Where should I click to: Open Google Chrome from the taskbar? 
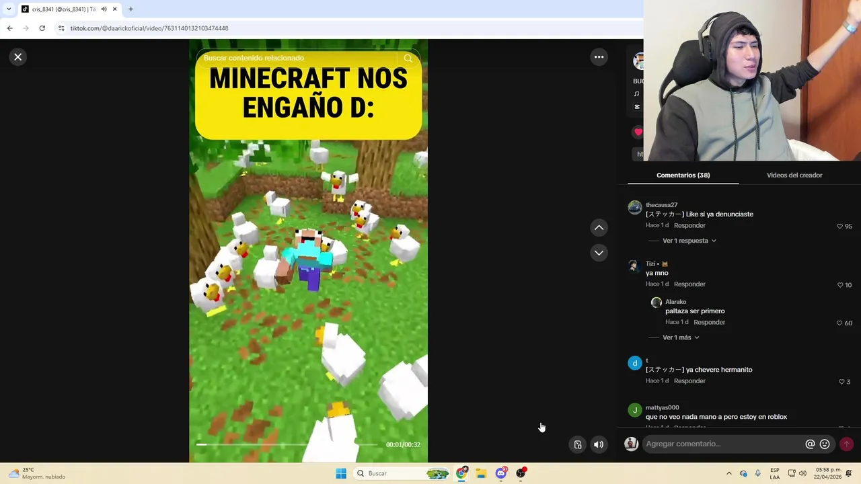coord(461,474)
